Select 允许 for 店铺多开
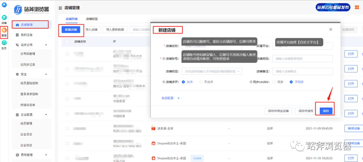Viewport: 363px width, 162px height. tap(184, 82)
